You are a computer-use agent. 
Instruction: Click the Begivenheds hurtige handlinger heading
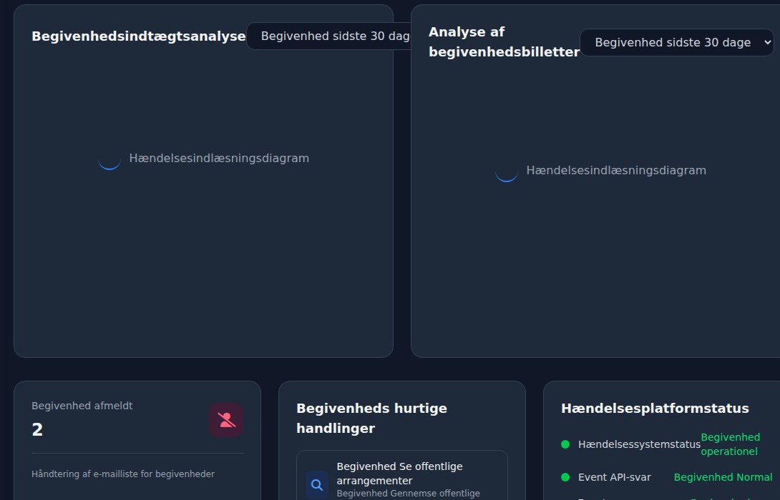coord(371,418)
